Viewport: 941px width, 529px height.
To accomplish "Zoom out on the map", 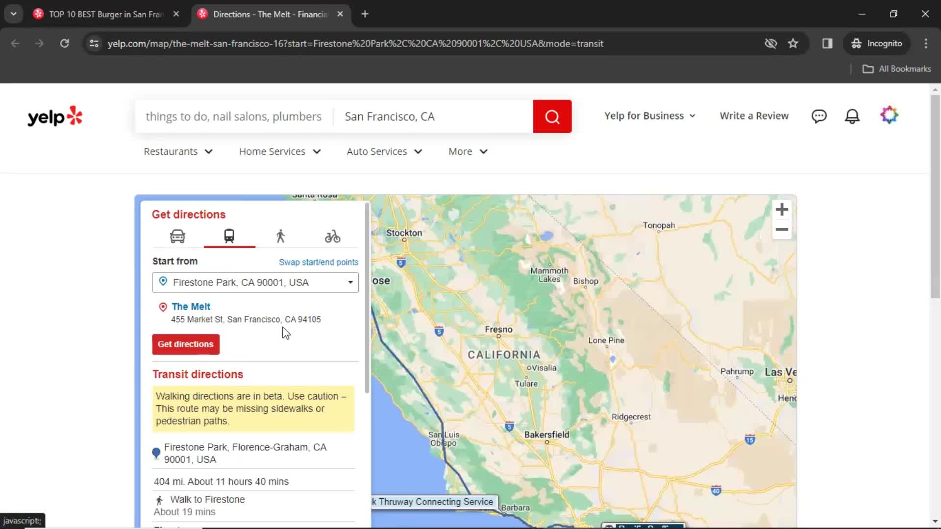I will 782,229.
